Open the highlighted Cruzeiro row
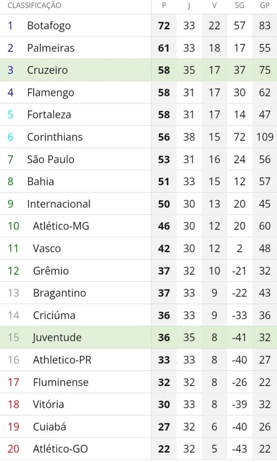 [x=138, y=70]
